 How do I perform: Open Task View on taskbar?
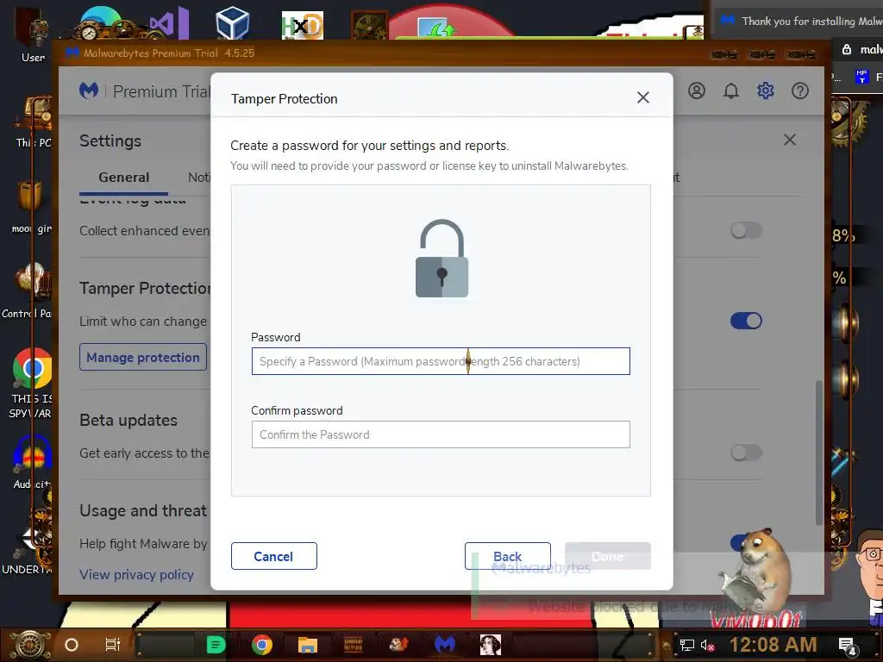pos(113,645)
